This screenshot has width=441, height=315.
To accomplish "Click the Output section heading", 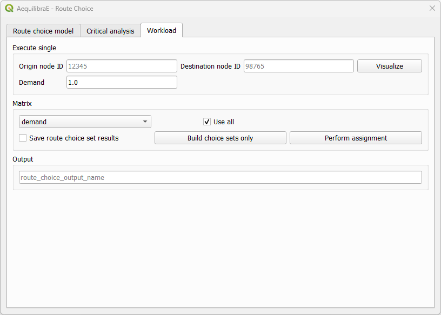I will [x=23, y=159].
